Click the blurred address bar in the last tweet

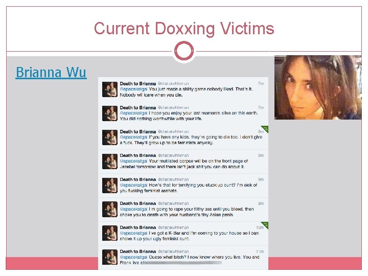pos(183,263)
